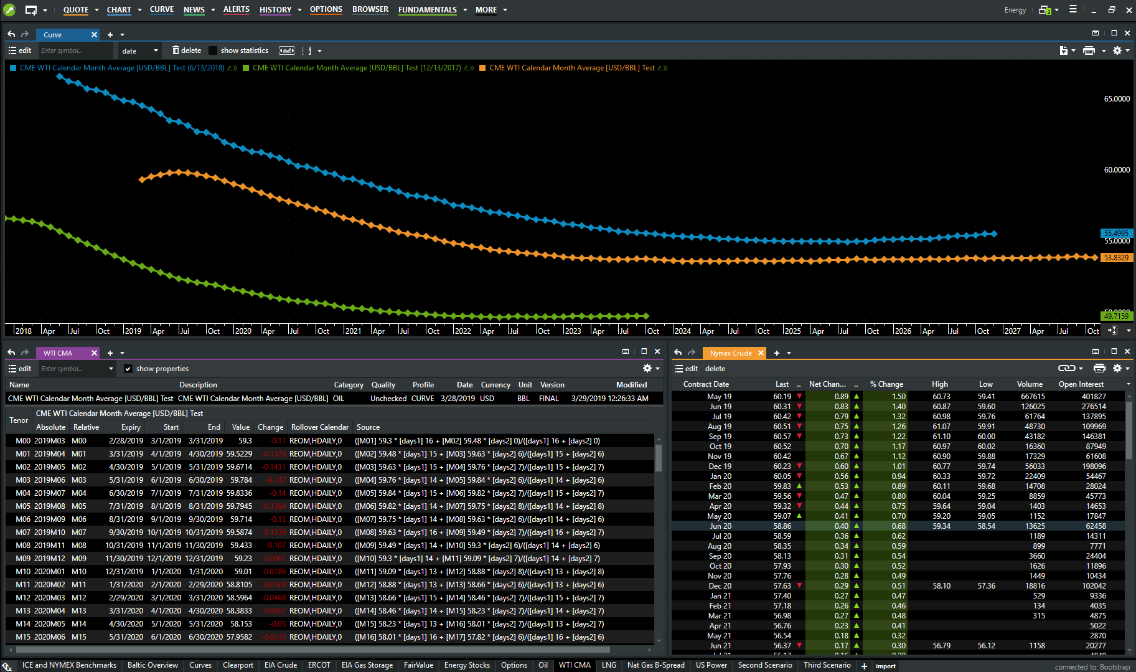Toggle the blue 6/13/2018 curve legend swatch
Image resolution: width=1136 pixels, height=672 pixels.
(x=12, y=68)
